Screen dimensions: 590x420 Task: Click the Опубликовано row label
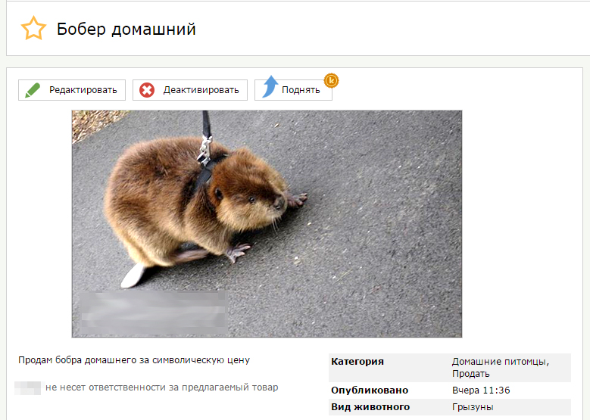click(370, 390)
